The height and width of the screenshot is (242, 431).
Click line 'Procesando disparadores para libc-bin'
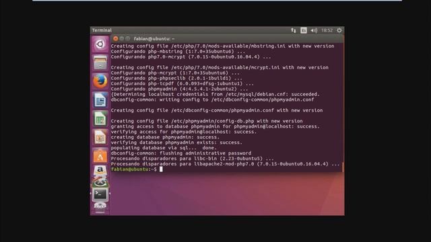click(192, 159)
